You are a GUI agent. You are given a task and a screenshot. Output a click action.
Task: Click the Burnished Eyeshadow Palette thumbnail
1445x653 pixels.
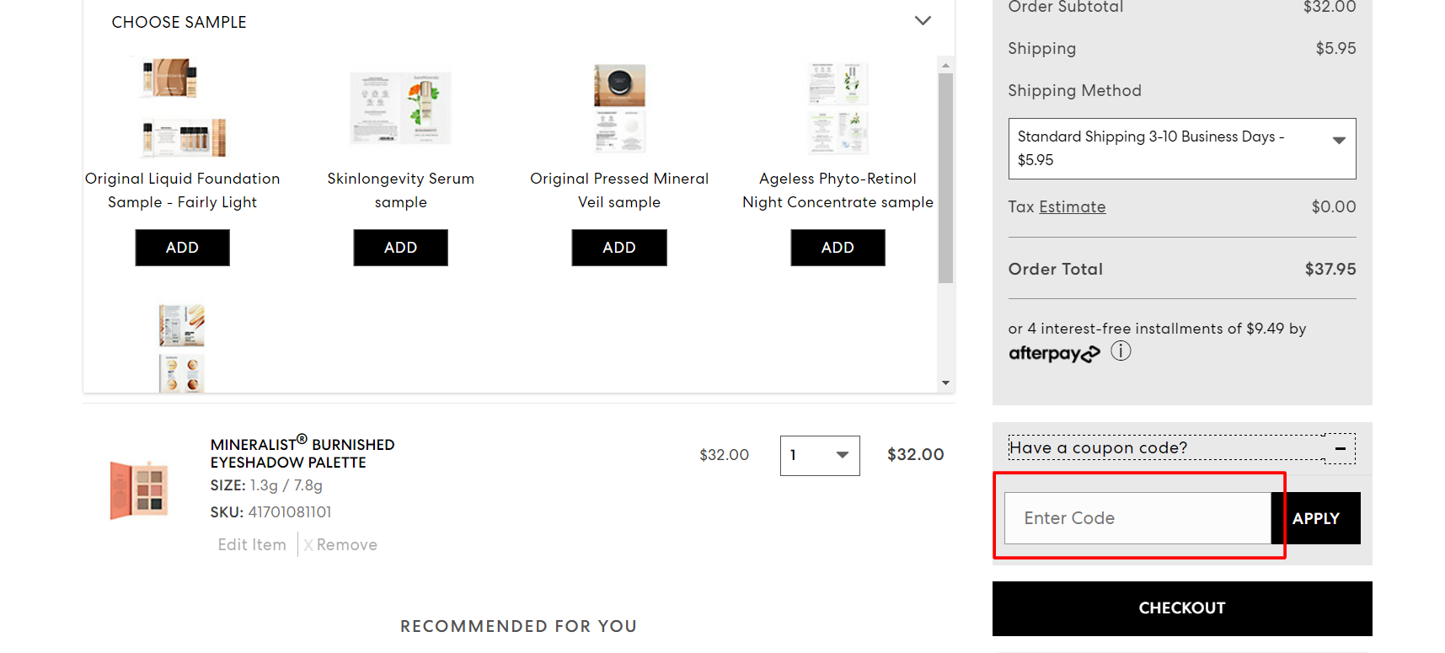[139, 490]
